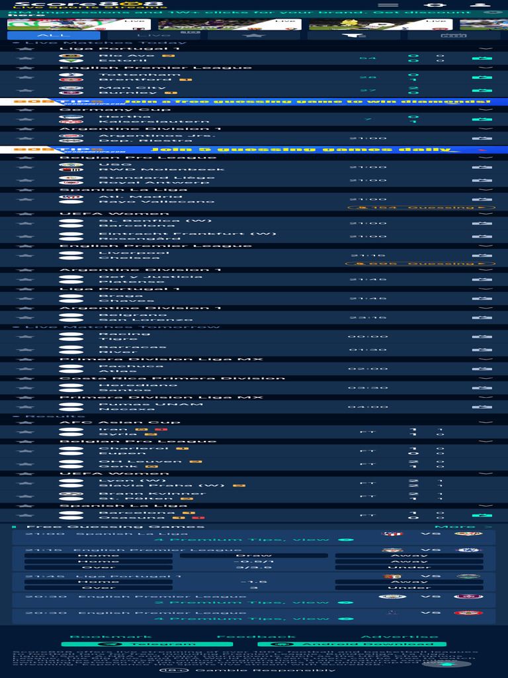508x678 pixels.
Task: Click stream icon for Herediano vs Santos
Action: point(482,388)
